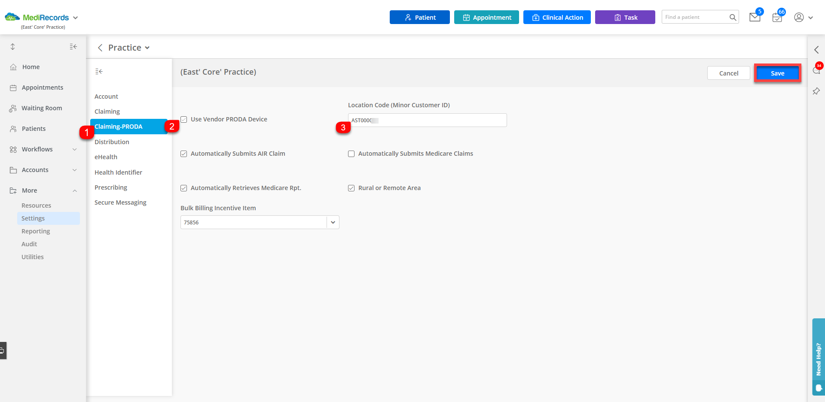
Task: Select the Prescribing settings tab
Action: point(111,187)
